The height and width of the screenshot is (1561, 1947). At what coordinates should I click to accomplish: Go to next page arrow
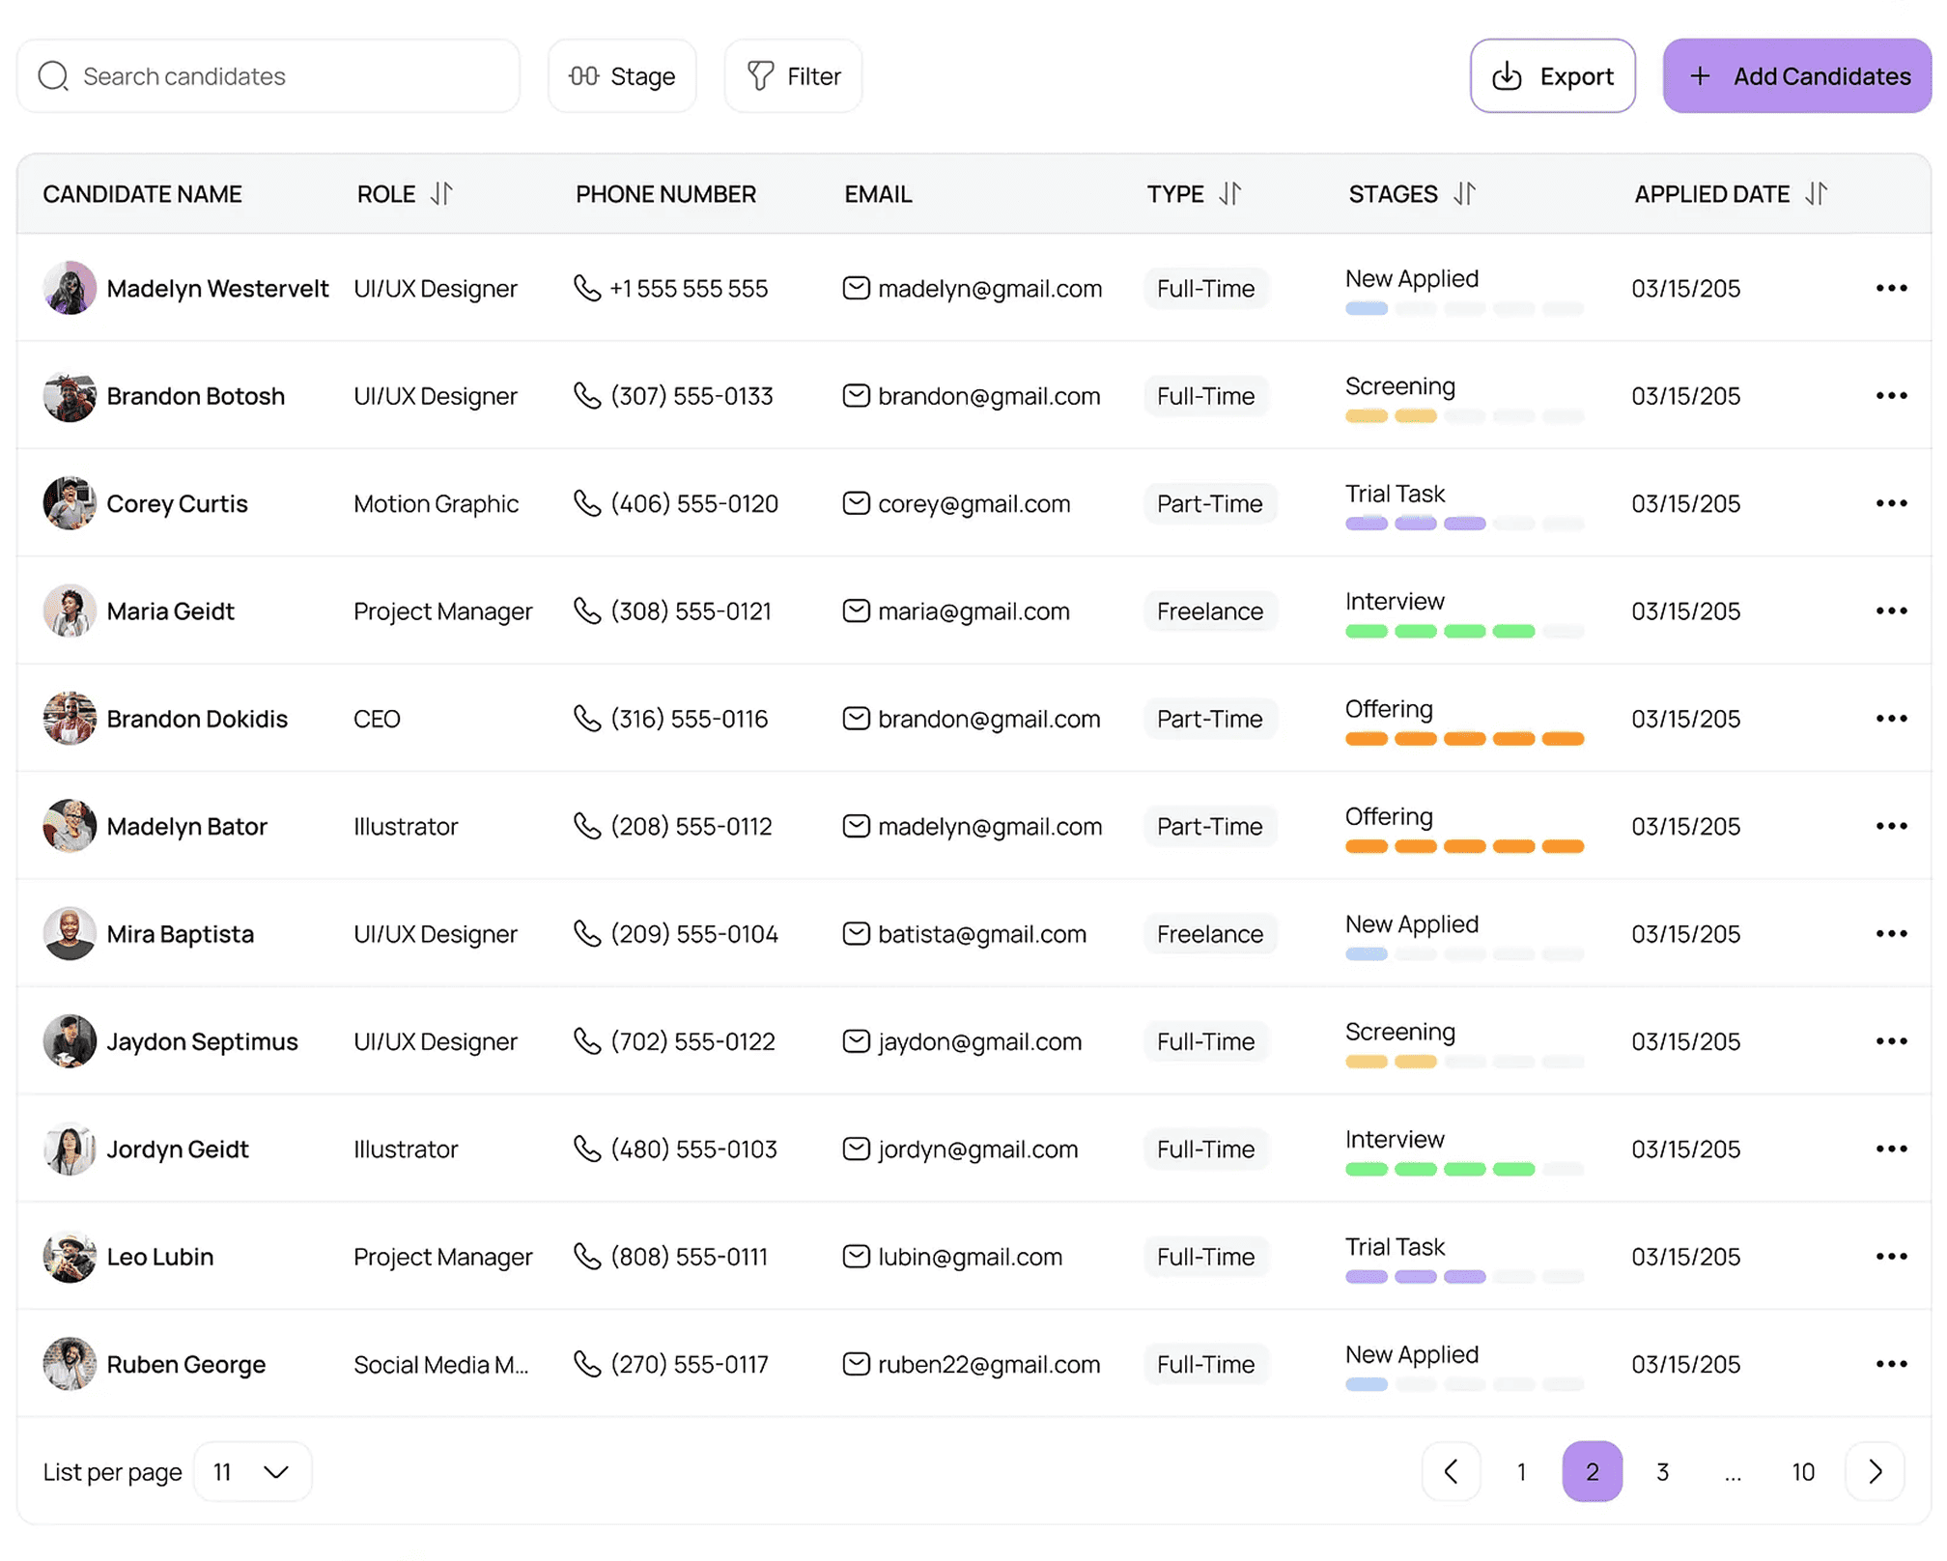[1875, 1471]
